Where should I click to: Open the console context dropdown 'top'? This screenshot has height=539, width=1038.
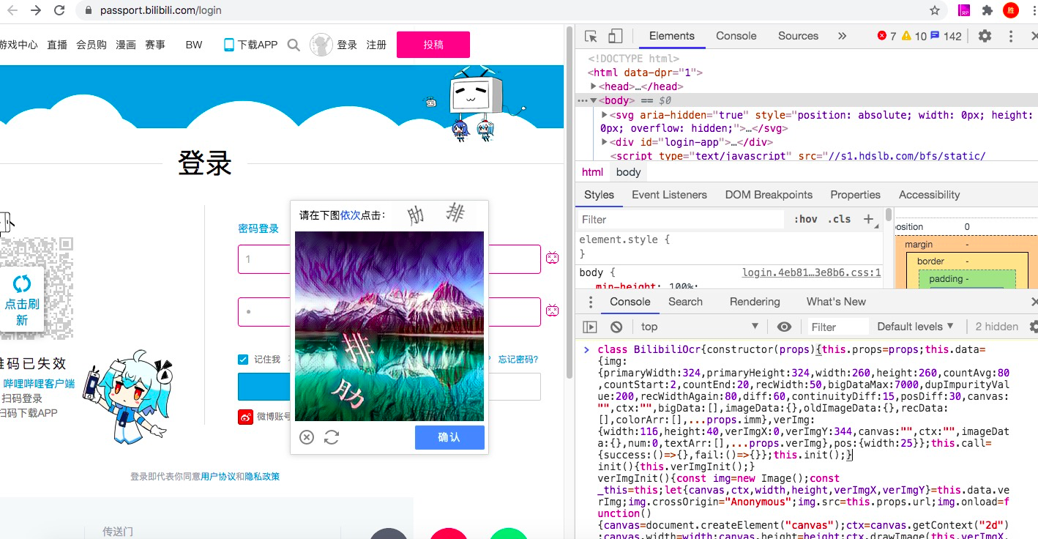(x=700, y=327)
